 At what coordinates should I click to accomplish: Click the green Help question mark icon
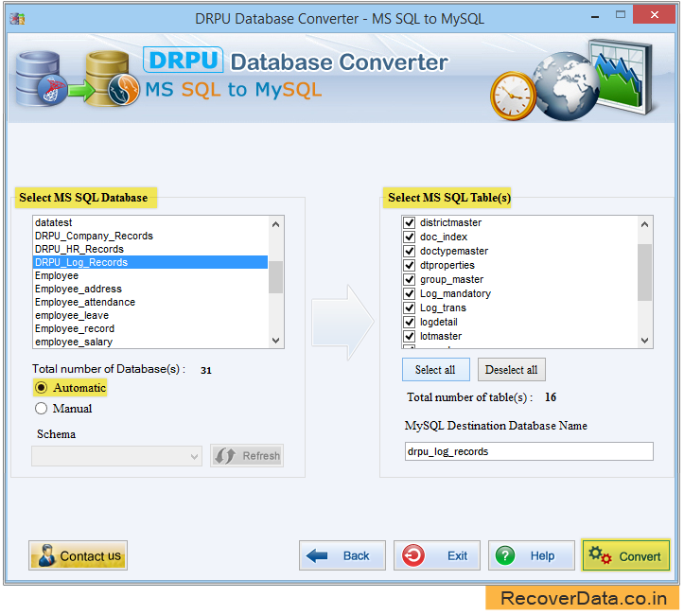505,555
